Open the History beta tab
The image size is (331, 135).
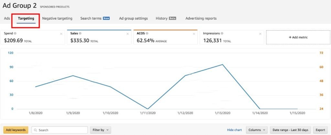(x=166, y=18)
